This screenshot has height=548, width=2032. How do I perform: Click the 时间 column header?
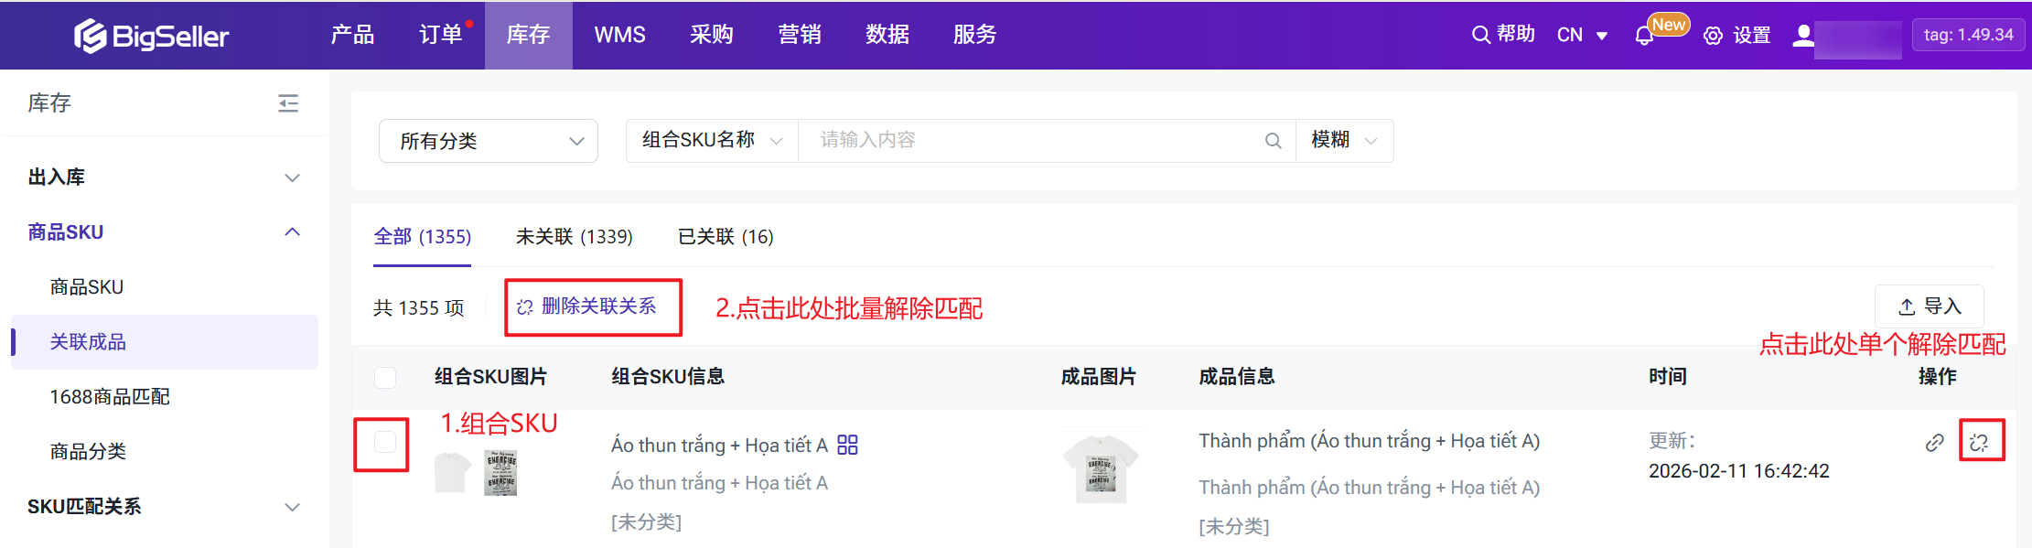click(1668, 377)
